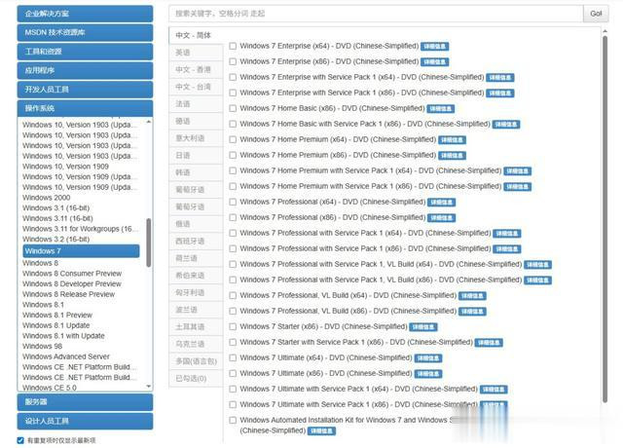Click the operating system list scroll-up arrow
Screen dimensions: 623x448
click(x=149, y=122)
